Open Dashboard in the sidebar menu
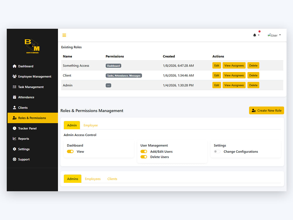 pos(33,66)
